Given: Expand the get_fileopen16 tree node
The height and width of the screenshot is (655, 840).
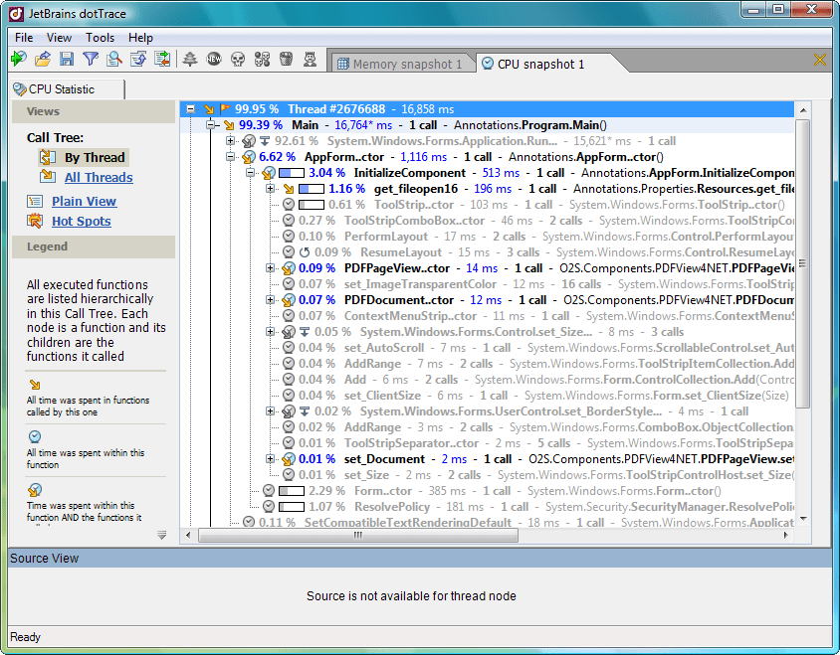Looking at the screenshot, I should coord(271,189).
